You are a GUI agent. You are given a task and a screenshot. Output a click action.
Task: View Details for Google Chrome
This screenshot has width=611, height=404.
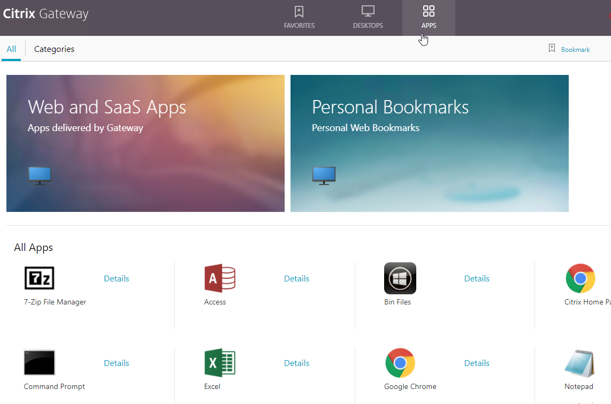(477, 363)
